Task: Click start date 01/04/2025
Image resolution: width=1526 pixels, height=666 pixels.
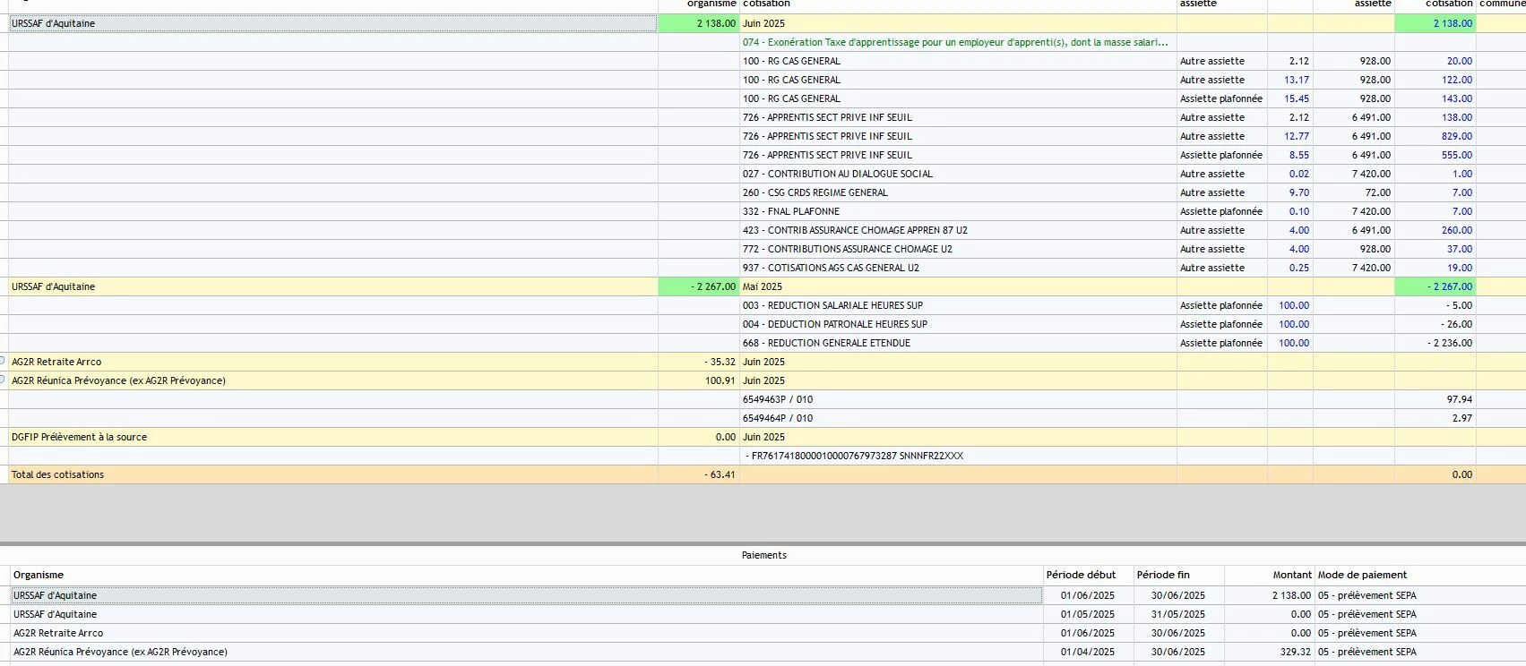Action: [1088, 652]
